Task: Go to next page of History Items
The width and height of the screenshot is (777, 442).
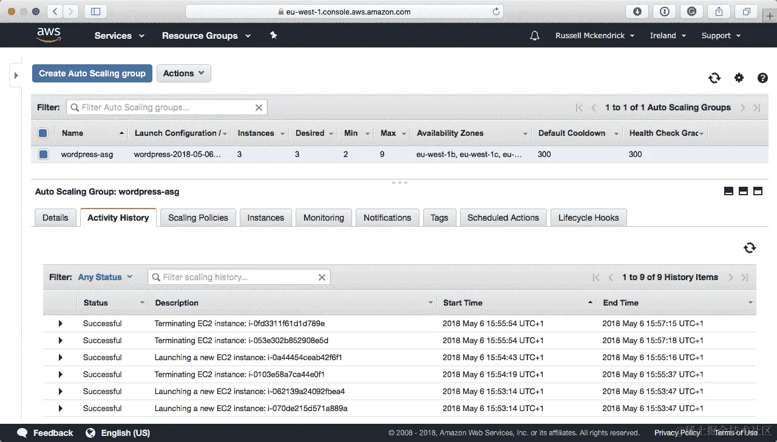Action: click(x=731, y=277)
